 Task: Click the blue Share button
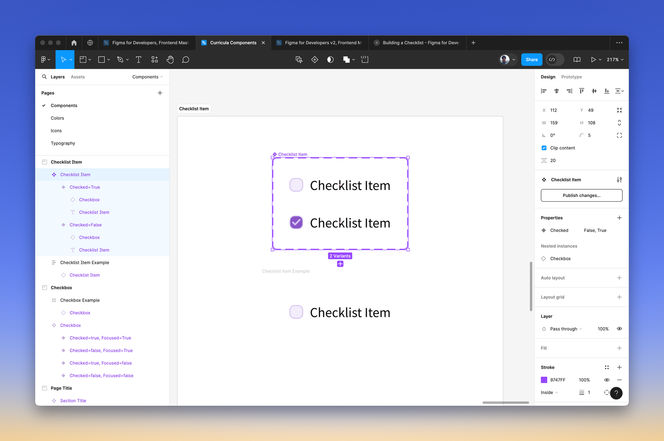pyautogui.click(x=532, y=59)
